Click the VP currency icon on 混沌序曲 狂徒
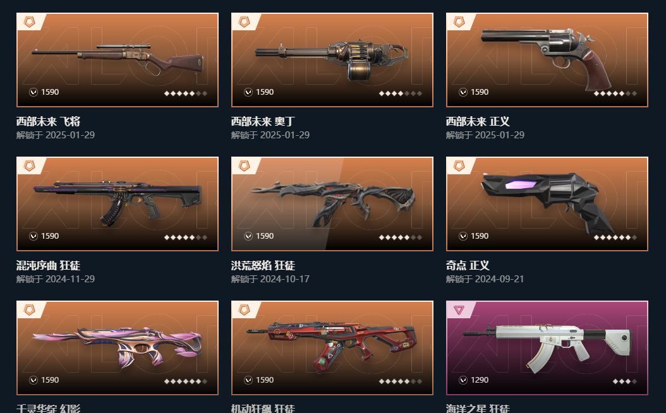Screen dimensions: 666x413 33,236
